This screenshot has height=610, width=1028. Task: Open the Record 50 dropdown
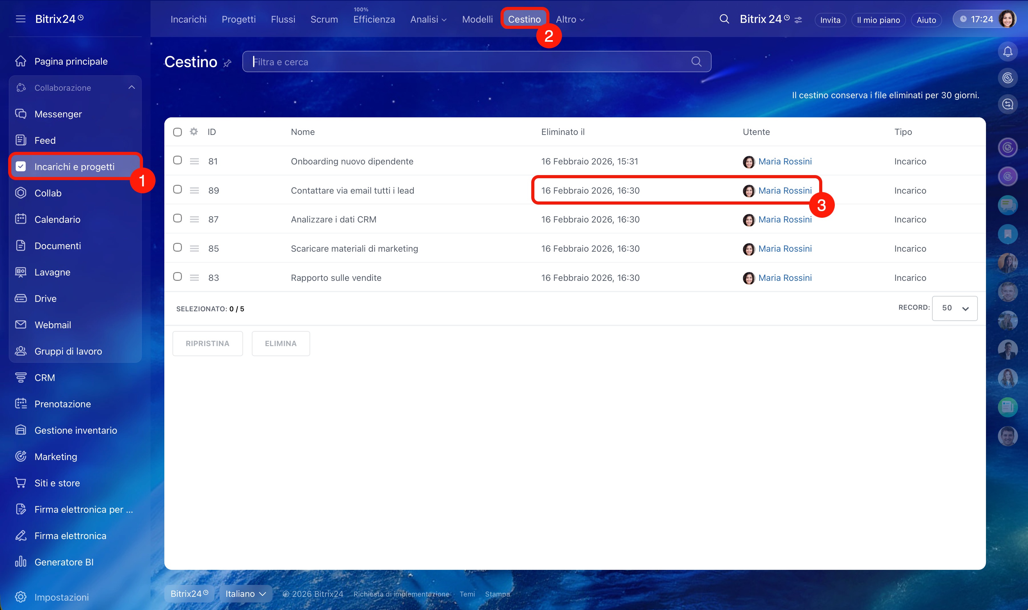pos(955,308)
